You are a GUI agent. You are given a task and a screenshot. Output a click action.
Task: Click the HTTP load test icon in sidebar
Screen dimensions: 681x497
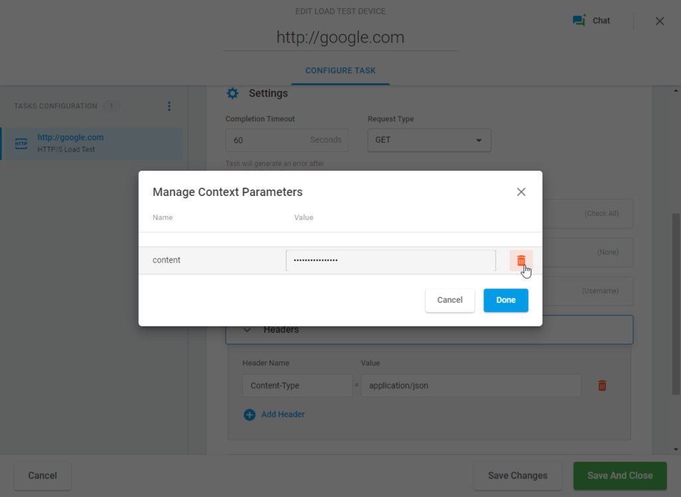(21, 144)
